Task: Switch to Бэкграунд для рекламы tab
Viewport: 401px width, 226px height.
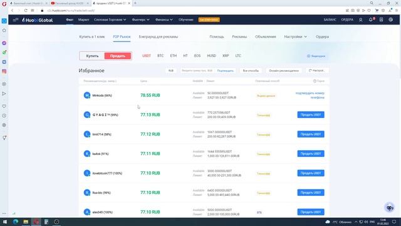Action: [159, 36]
